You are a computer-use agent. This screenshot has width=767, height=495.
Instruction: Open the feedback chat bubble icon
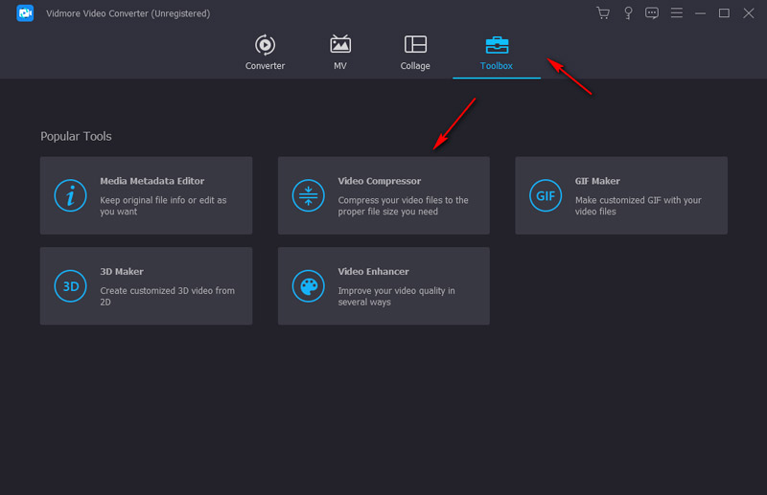click(652, 13)
